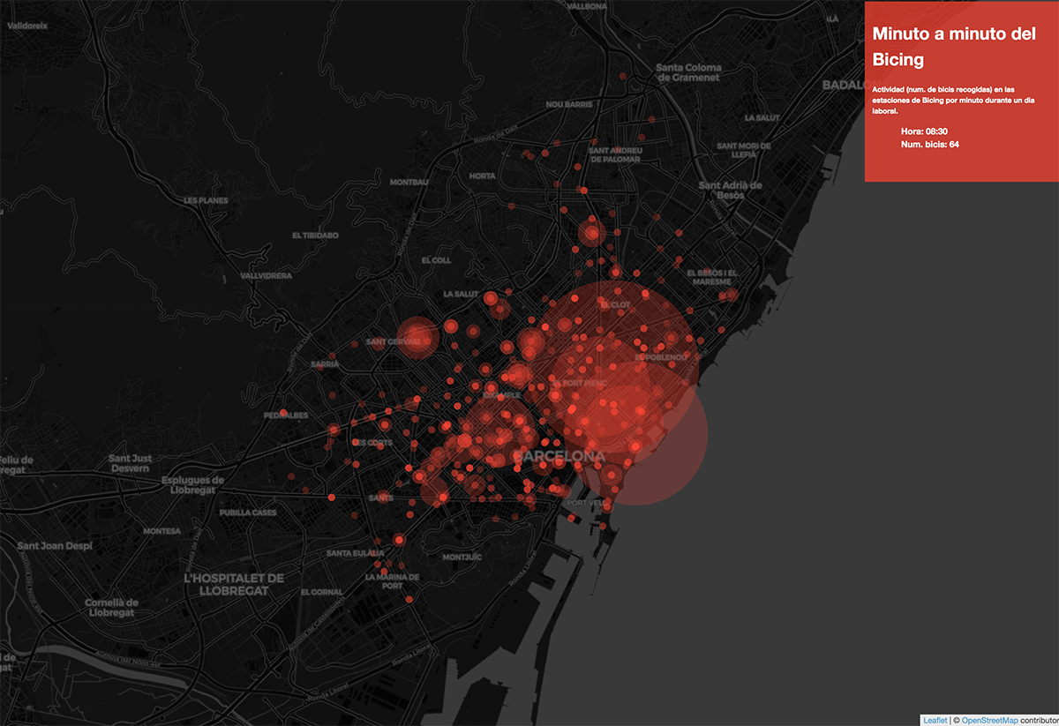Click the El Tibidabo map label
Viewport: 1059px width, 726px height.
pyautogui.click(x=315, y=236)
